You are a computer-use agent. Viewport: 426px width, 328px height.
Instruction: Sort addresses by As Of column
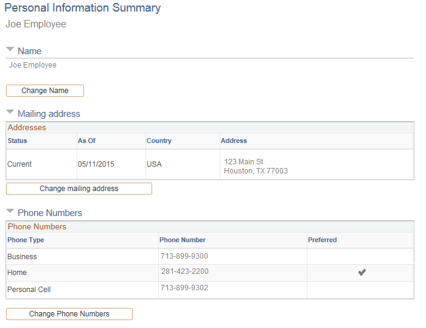coord(86,141)
